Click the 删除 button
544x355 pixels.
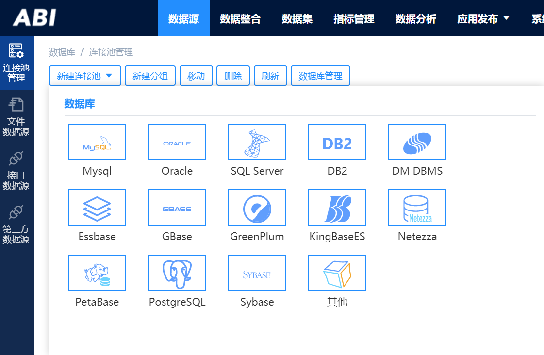tap(233, 76)
